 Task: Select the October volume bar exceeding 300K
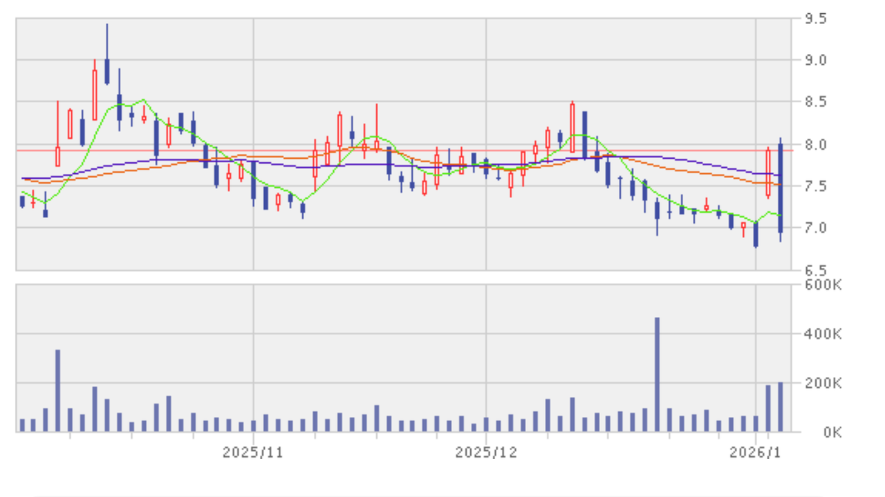click(58, 391)
